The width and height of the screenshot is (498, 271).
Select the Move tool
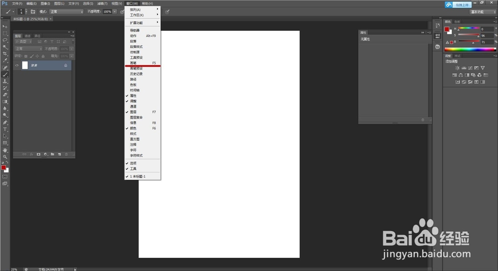tap(5, 26)
